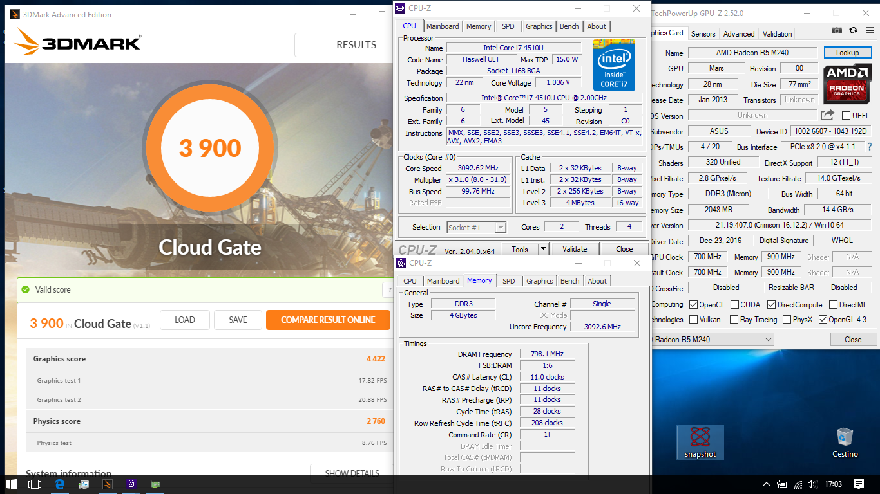
Task: Switch to CPU-Z via taskbar icon
Action: tap(131, 484)
